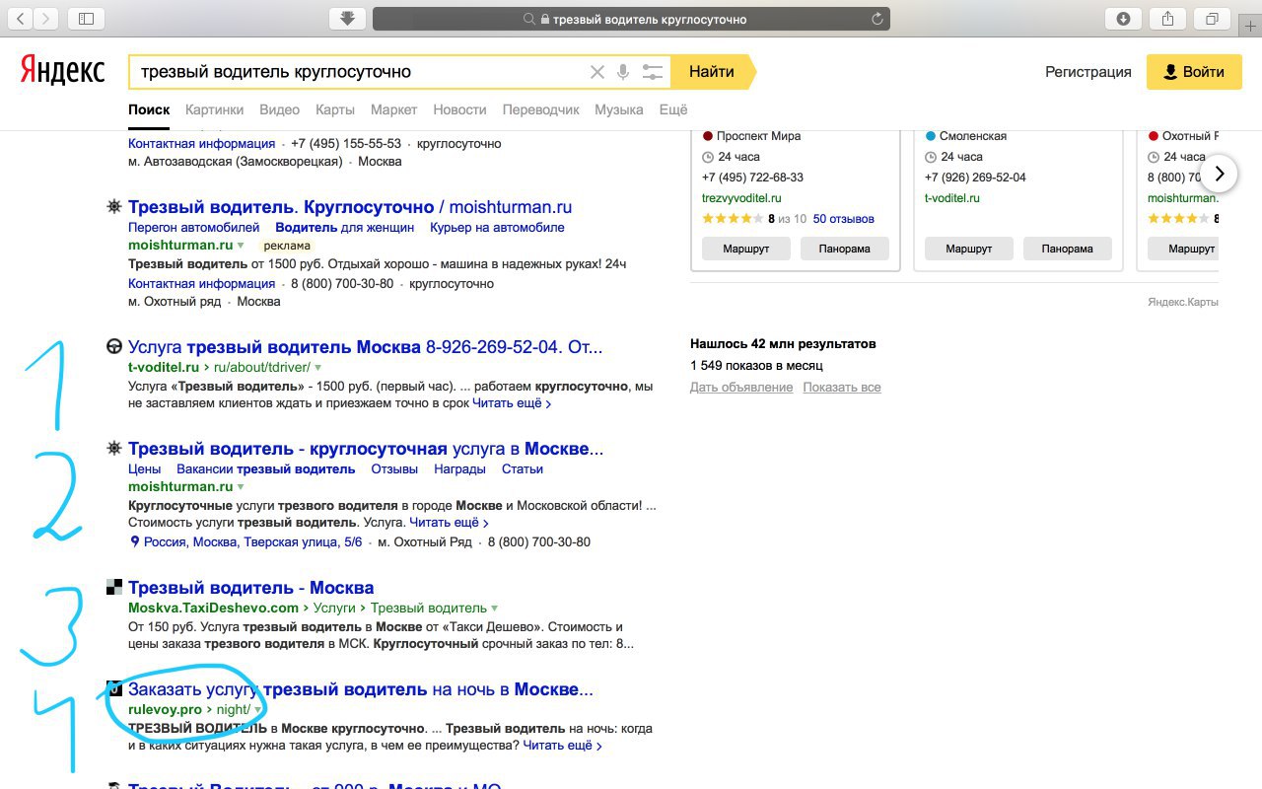Viewport: 1262px width, 789px height.
Task: Open advanced search filters icon
Action: [x=652, y=72]
